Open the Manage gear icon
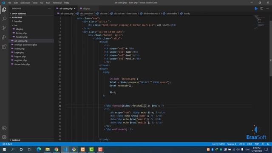This screenshot has height=153, width=272. (4, 137)
